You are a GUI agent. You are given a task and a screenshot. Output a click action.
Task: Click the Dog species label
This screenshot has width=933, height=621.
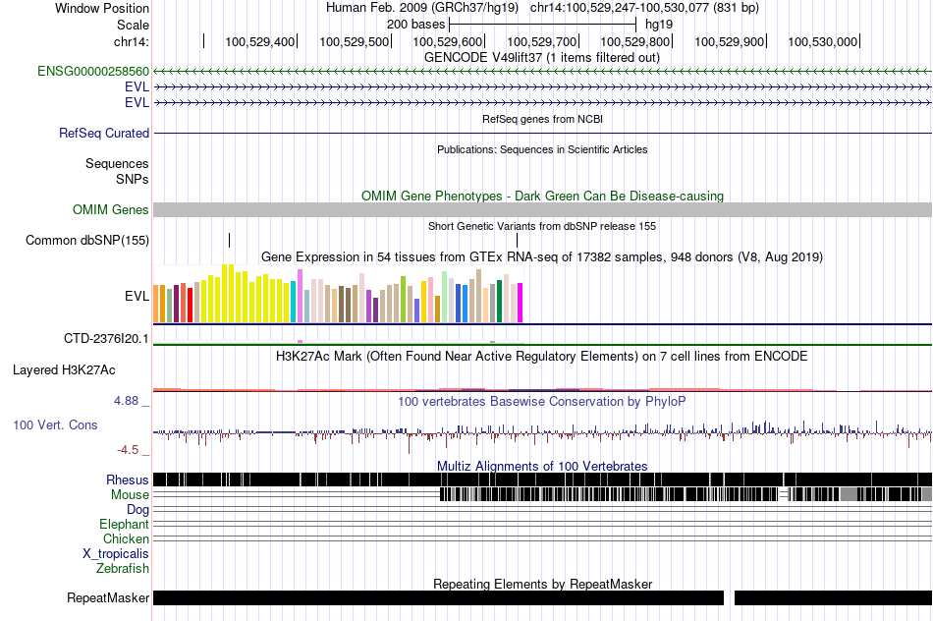click(137, 510)
